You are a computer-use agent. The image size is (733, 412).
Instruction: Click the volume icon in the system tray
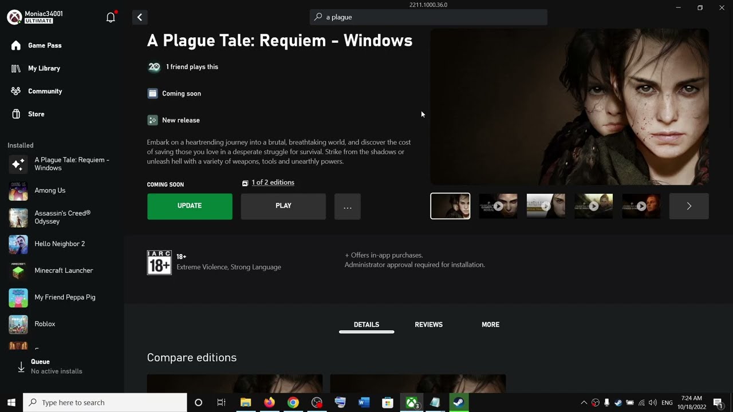653,403
